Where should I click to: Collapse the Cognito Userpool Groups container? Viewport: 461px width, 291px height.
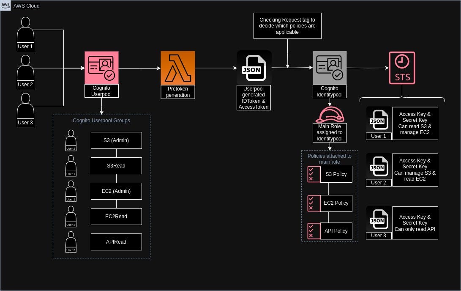coord(101,121)
